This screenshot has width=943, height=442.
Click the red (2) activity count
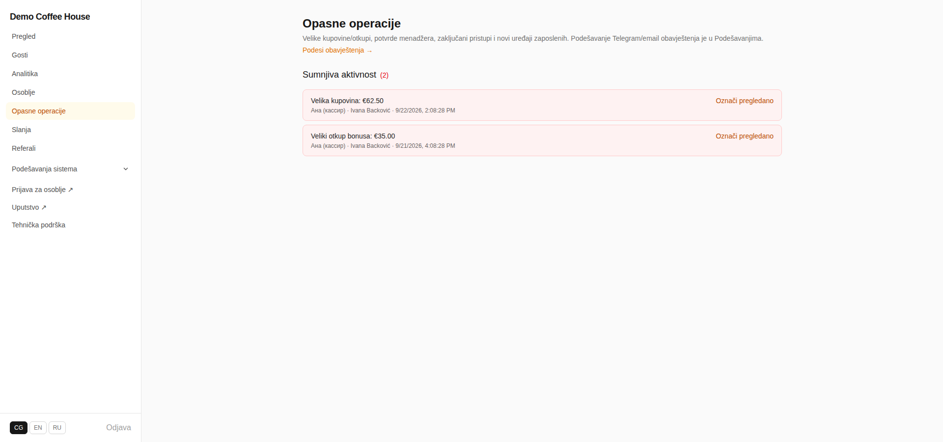[x=384, y=75]
